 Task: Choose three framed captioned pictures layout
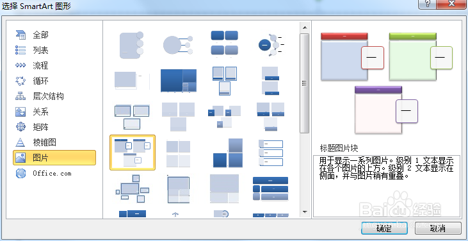click(x=225, y=81)
